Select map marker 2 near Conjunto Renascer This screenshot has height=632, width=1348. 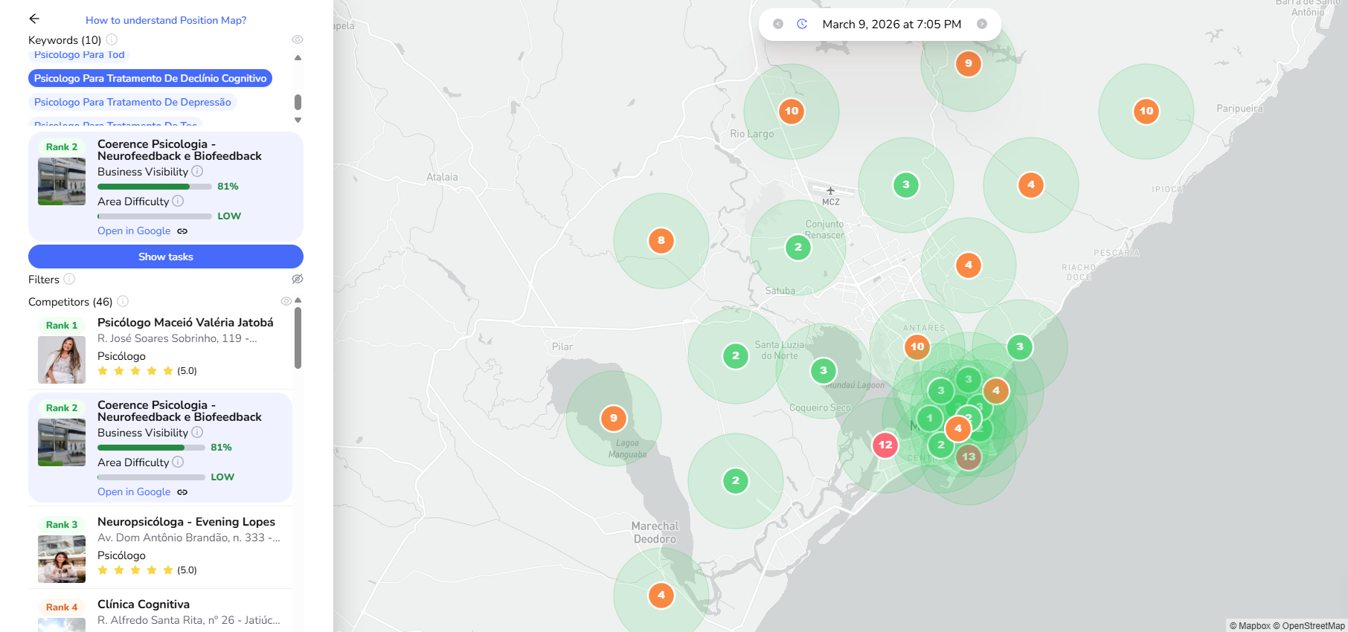click(x=798, y=247)
